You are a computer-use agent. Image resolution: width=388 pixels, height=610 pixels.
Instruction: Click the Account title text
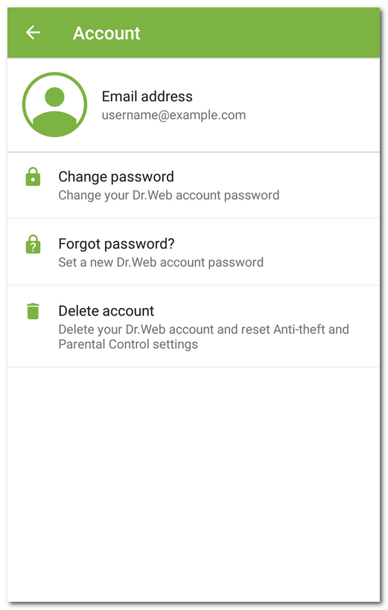(x=106, y=33)
